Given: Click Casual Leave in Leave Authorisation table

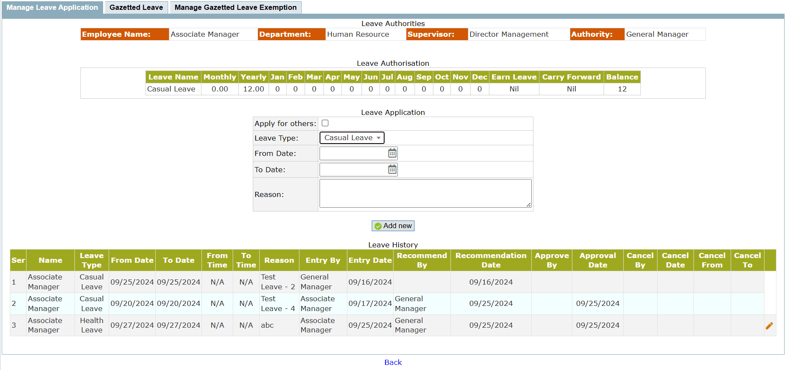Looking at the screenshot, I should click(x=171, y=89).
